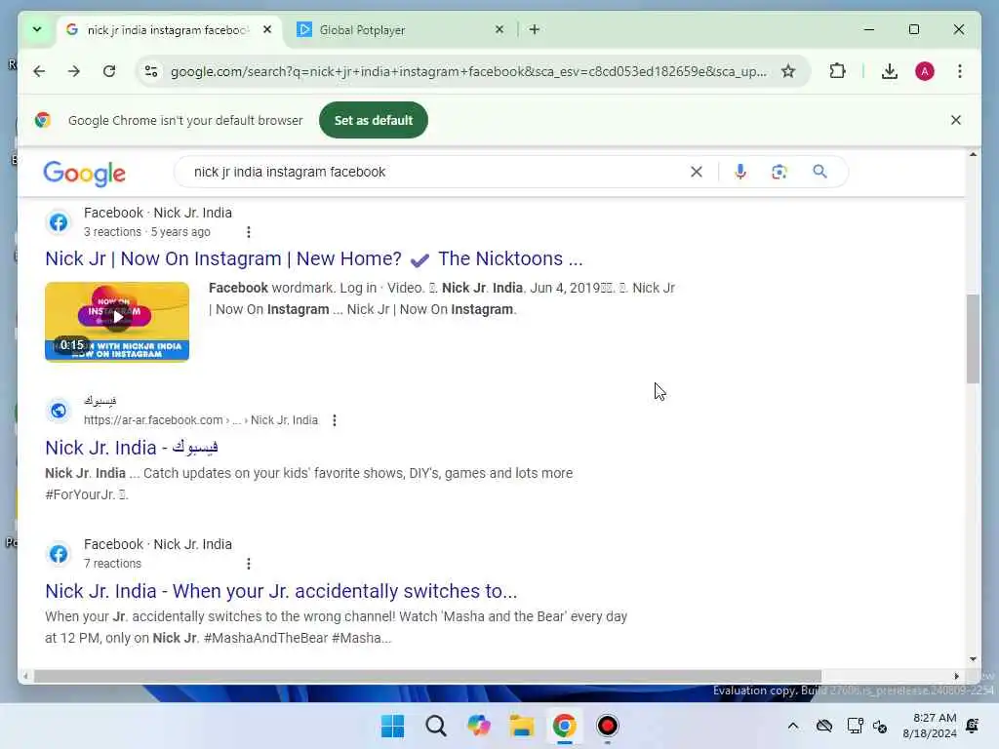The width and height of the screenshot is (999, 749).
Task: Click the globe favicon of Arabic result
Action: coord(59,411)
